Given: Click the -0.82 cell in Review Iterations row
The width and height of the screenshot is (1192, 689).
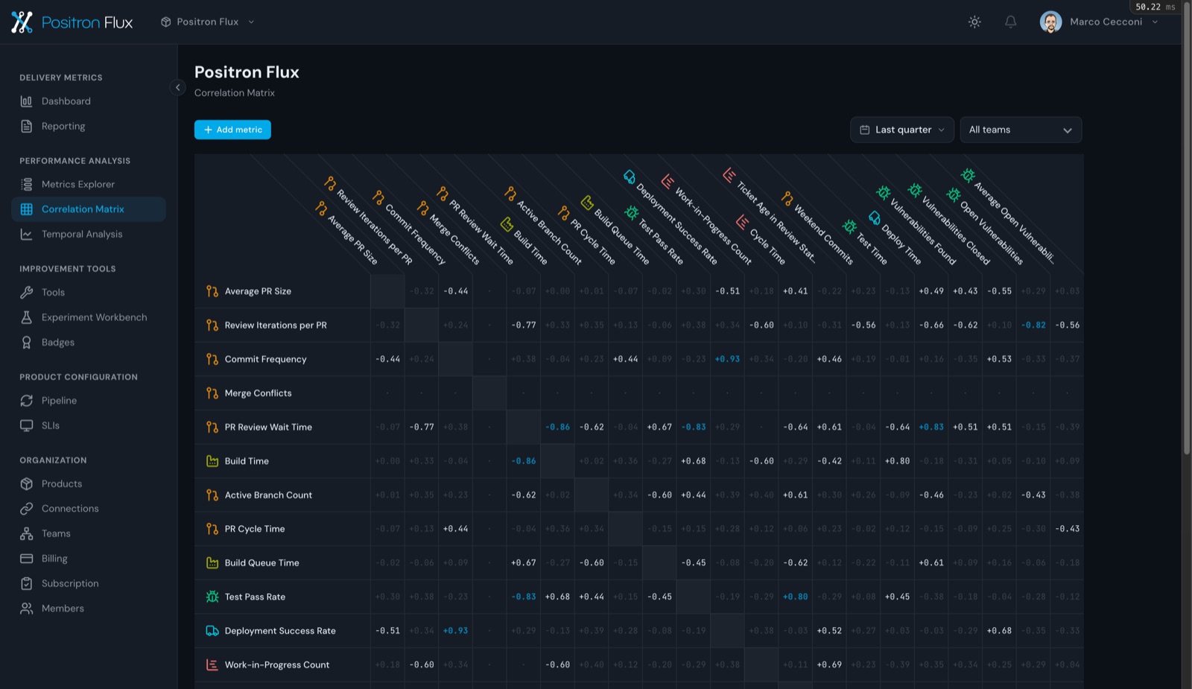Looking at the screenshot, I should 1033,326.
